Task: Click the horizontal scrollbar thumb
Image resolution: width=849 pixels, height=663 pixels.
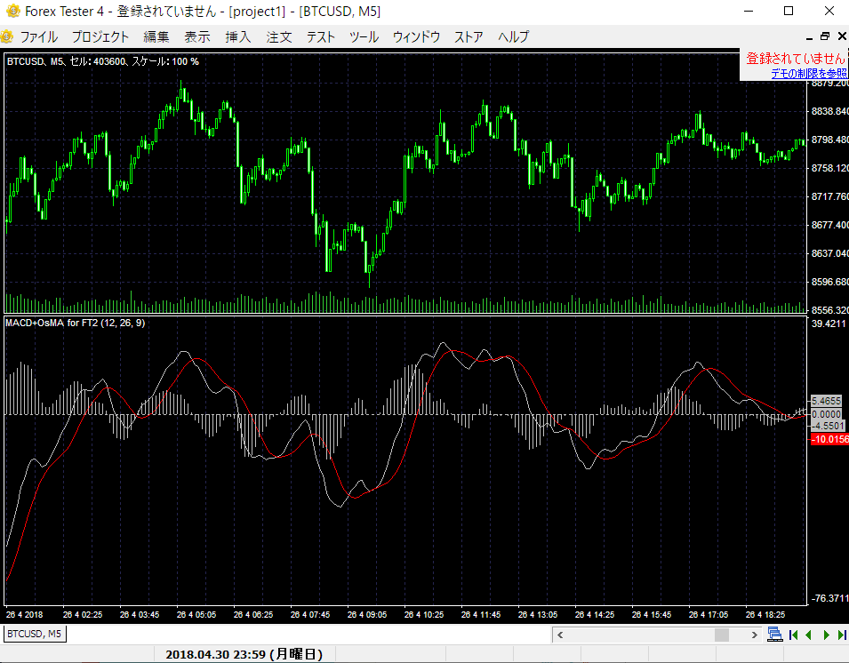Action: [x=722, y=635]
